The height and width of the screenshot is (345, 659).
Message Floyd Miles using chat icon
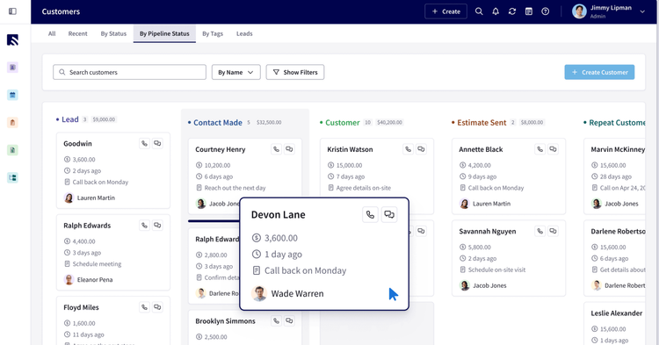tap(157, 307)
